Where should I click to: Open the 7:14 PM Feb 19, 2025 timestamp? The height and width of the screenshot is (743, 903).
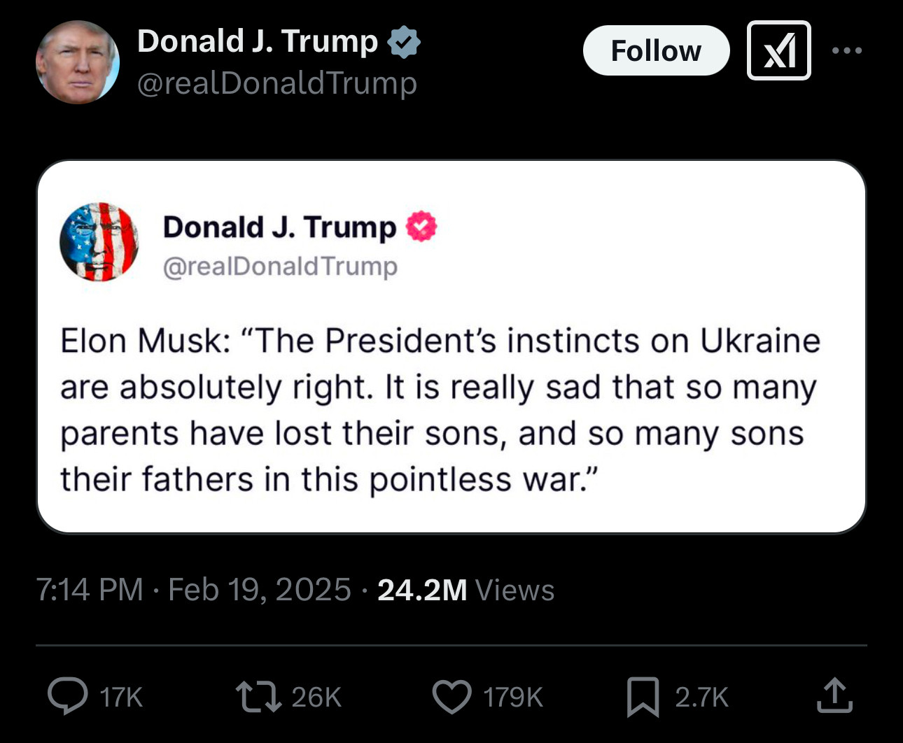point(193,589)
